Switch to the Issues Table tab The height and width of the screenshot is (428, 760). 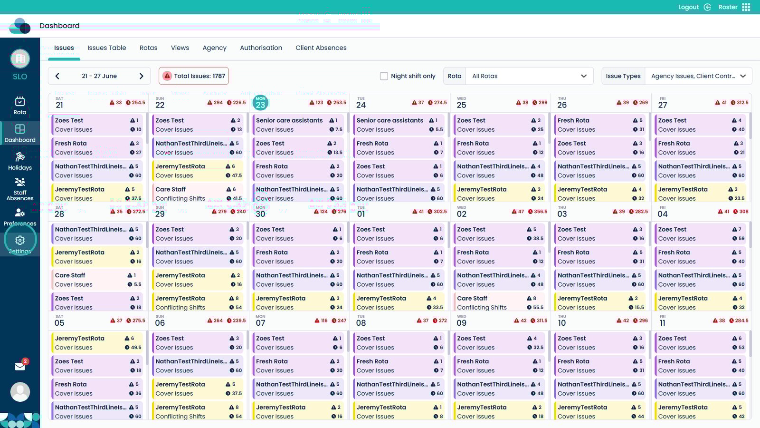click(107, 48)
